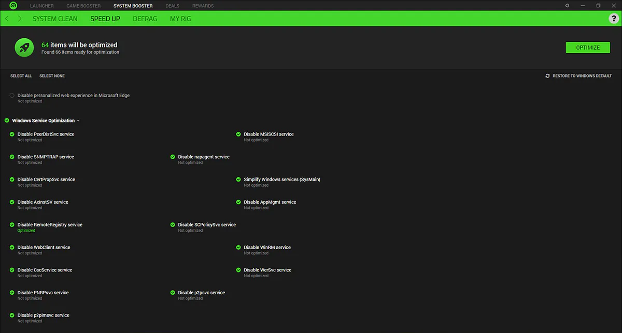Uncheck Disable PeerDistSvc service
622x333 pixels.
click(x=12, y=134)
